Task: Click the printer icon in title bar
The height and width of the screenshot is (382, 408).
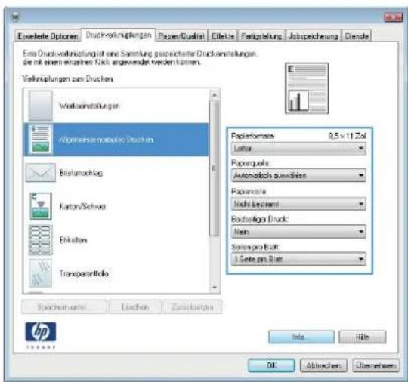Action: click(16, 17)
